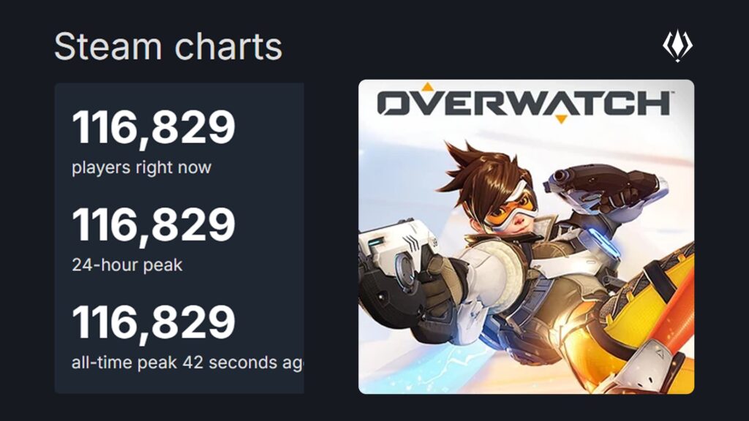Open the Overwatch cover art image
Image resolution: width=749 pixels, height=421 pixels.
tap(526, 236)
